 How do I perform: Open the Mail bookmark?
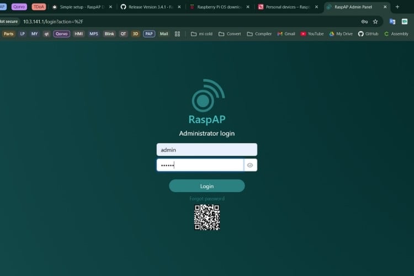[164, 34]
